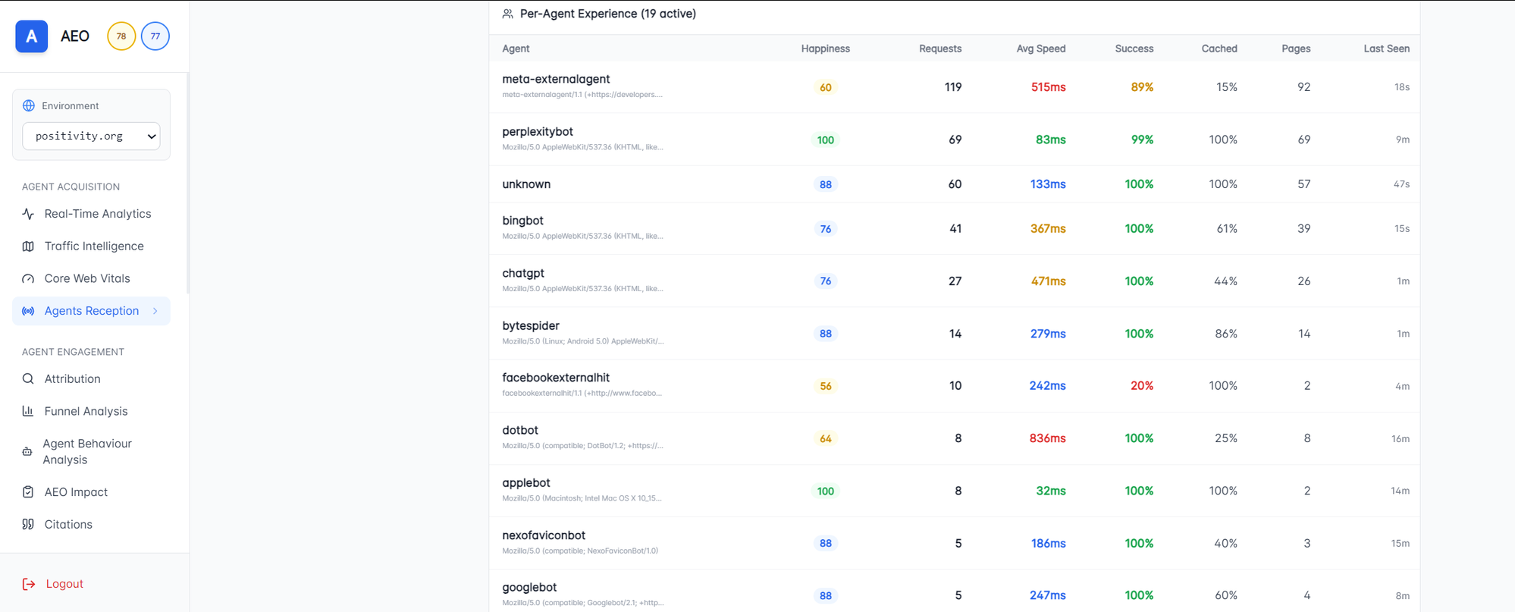Image resolution: width=1515 pixels, height=612 pixels.
Task: Select the bytespider agent name
Action: 531,325
